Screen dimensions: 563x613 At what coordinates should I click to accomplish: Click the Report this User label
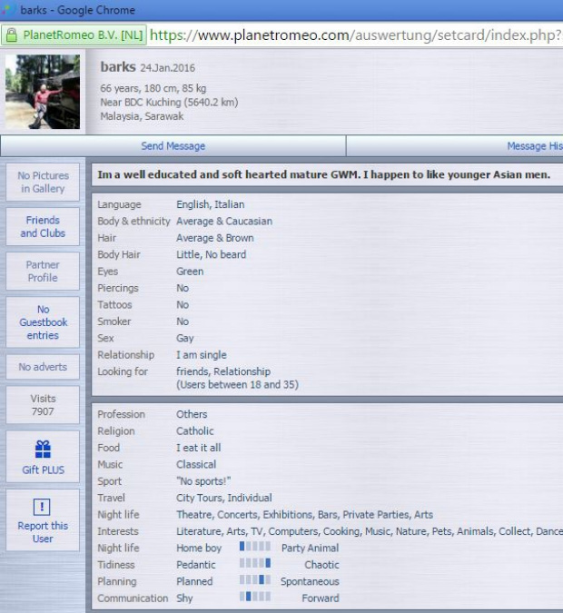tap(43, 532)
